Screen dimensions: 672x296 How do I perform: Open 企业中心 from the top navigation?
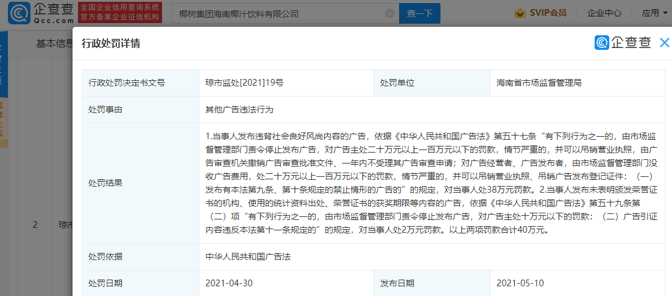pyautogui.click(x=604, y=13)
